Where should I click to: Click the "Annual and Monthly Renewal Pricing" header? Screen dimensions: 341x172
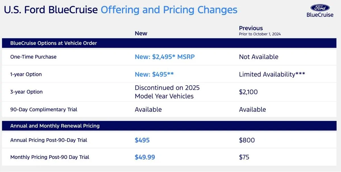pyautogui.click(x=55, y=126)
